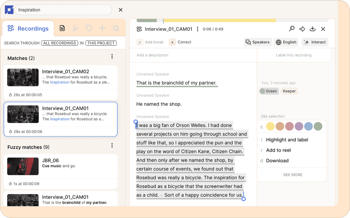Click '28s selection' label
The width and height of the screenshot is (350, 218).
click(273, 116)
